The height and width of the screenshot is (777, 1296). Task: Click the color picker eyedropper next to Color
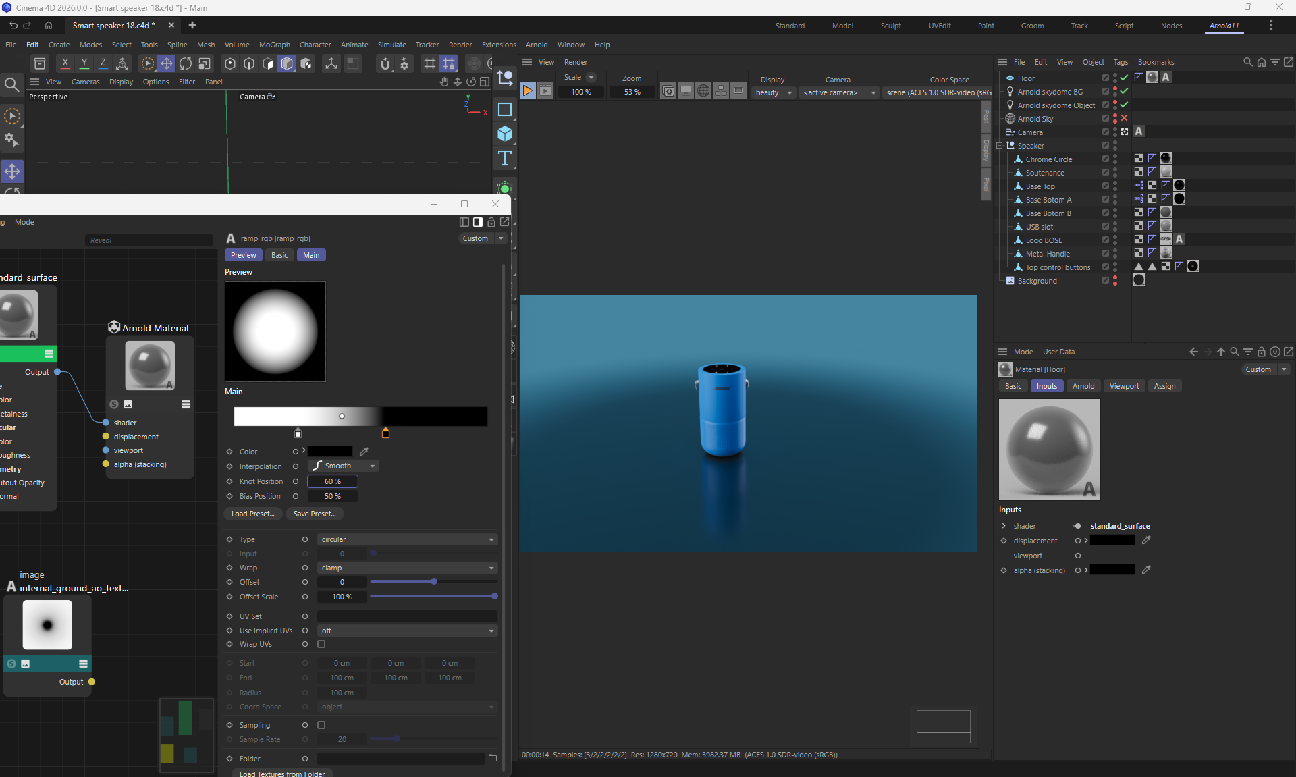pos(364,452)
